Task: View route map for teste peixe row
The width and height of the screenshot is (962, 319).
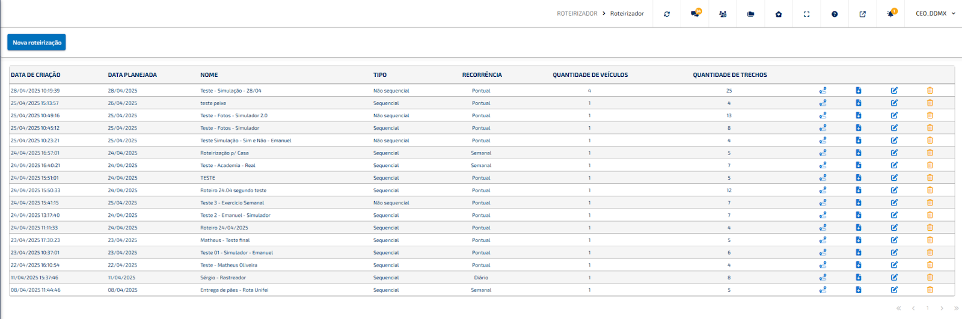Action: pyautogui.click(x=823, y=103)
